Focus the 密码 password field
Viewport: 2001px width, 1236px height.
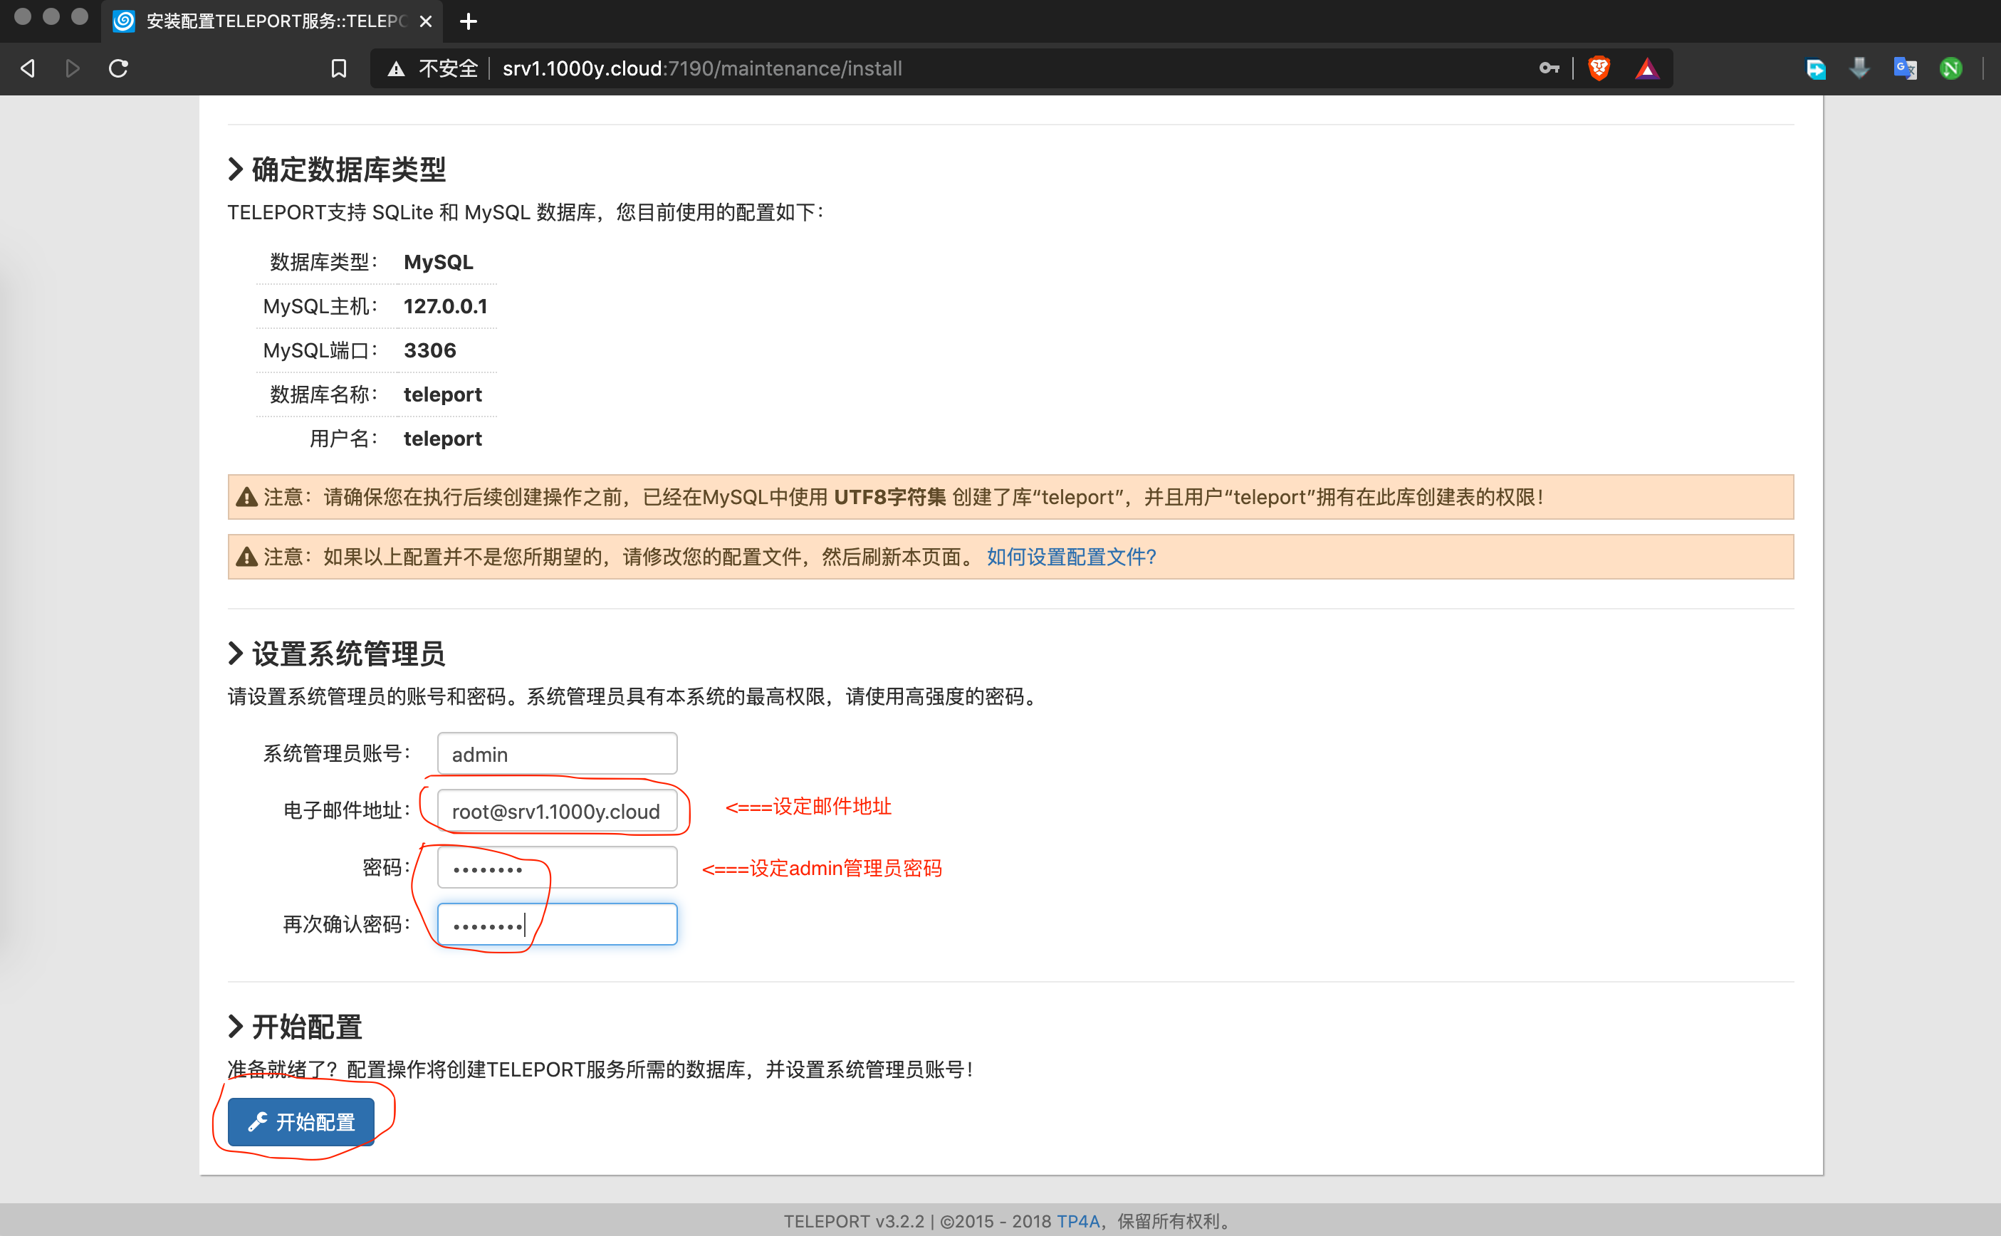pyautogui.click(x=558, y=867)
